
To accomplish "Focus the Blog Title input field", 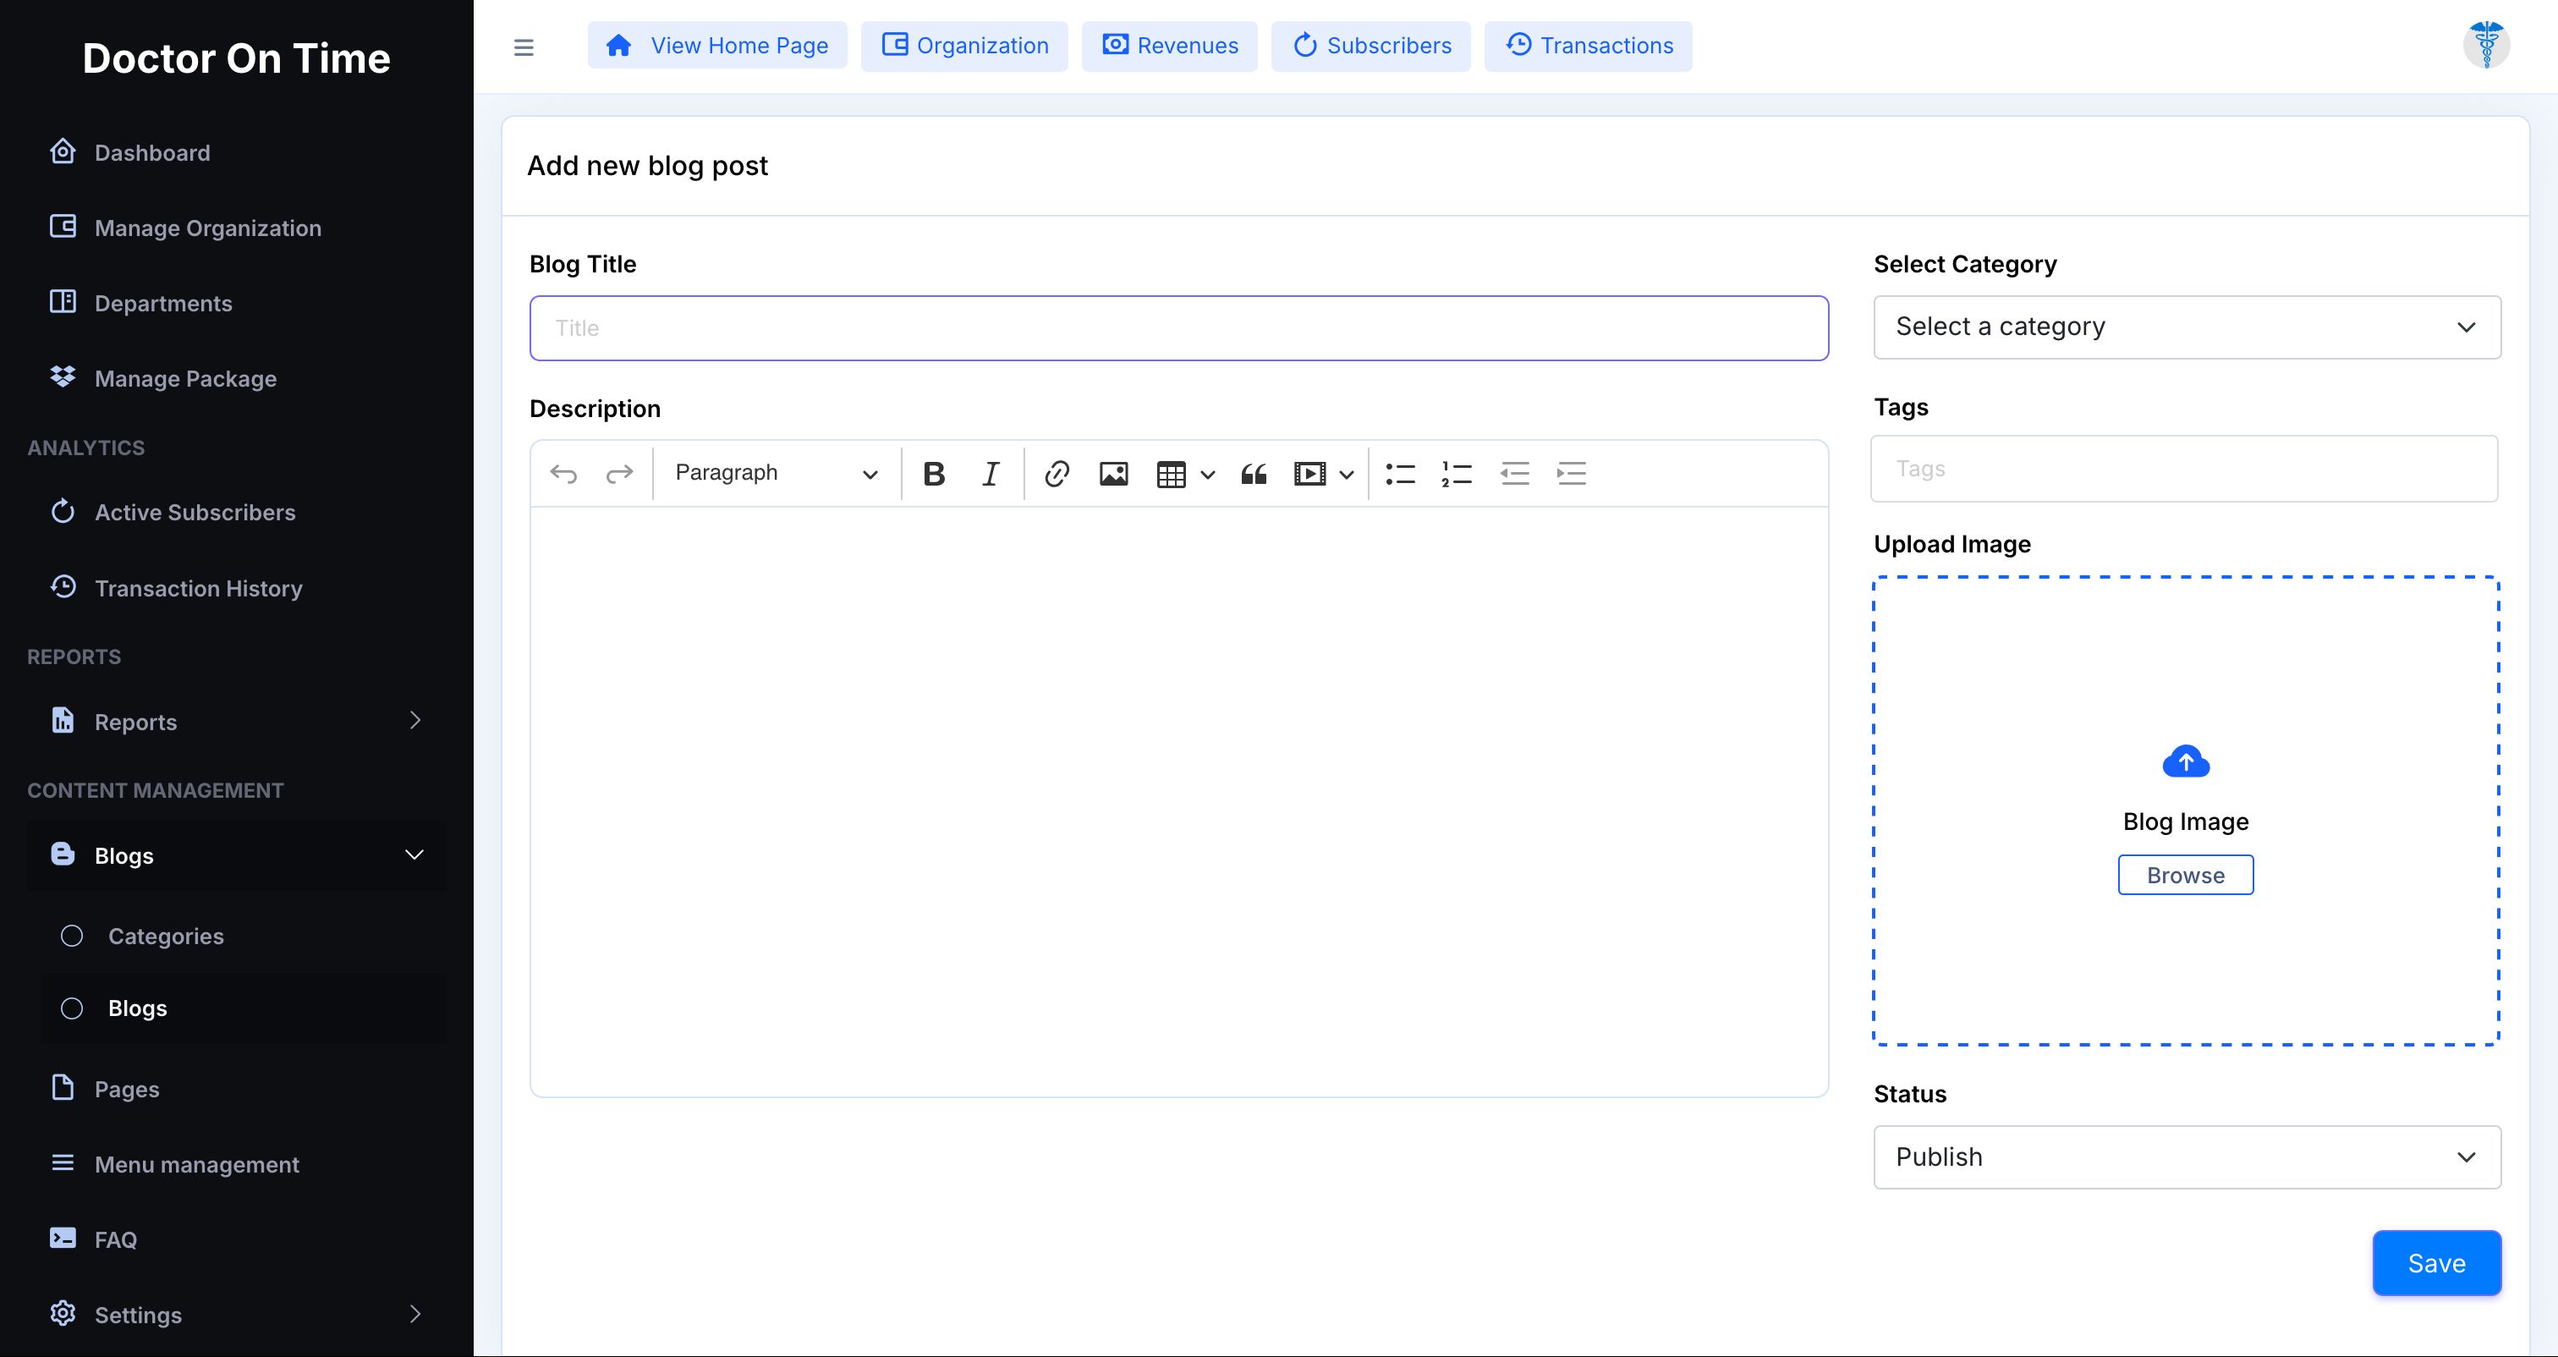I will [1178, 327].
